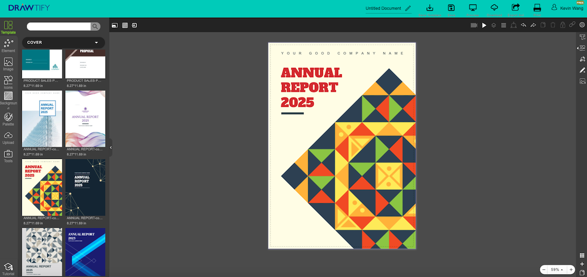Open the Upload panel

pyautogui.click(x=8, y=138)
